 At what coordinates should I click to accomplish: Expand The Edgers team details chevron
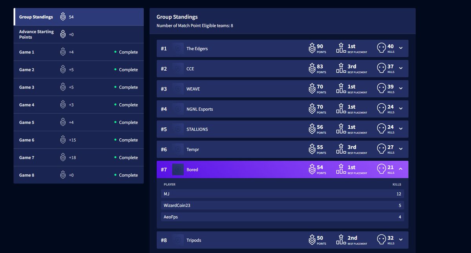point(401,48)
